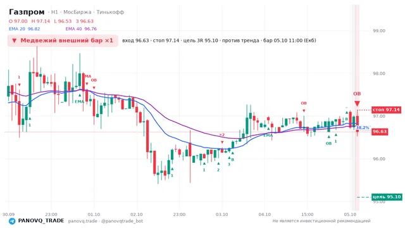Click the EMA 20 96.82 legend
The width and height of the screenshot is (405, 228).
24,29
